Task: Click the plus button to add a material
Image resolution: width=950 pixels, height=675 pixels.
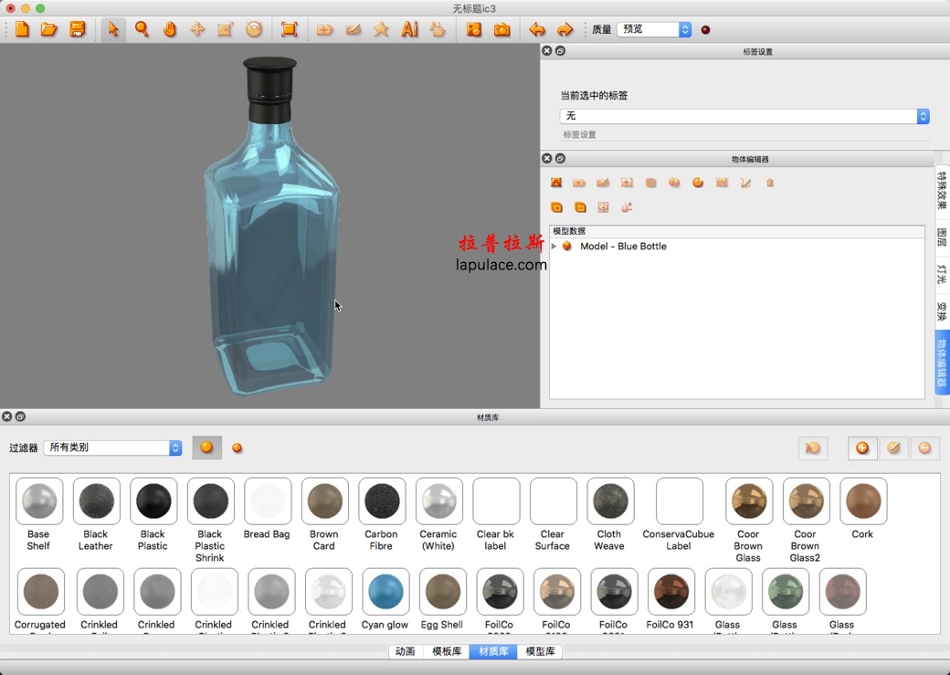Action: 862,448
